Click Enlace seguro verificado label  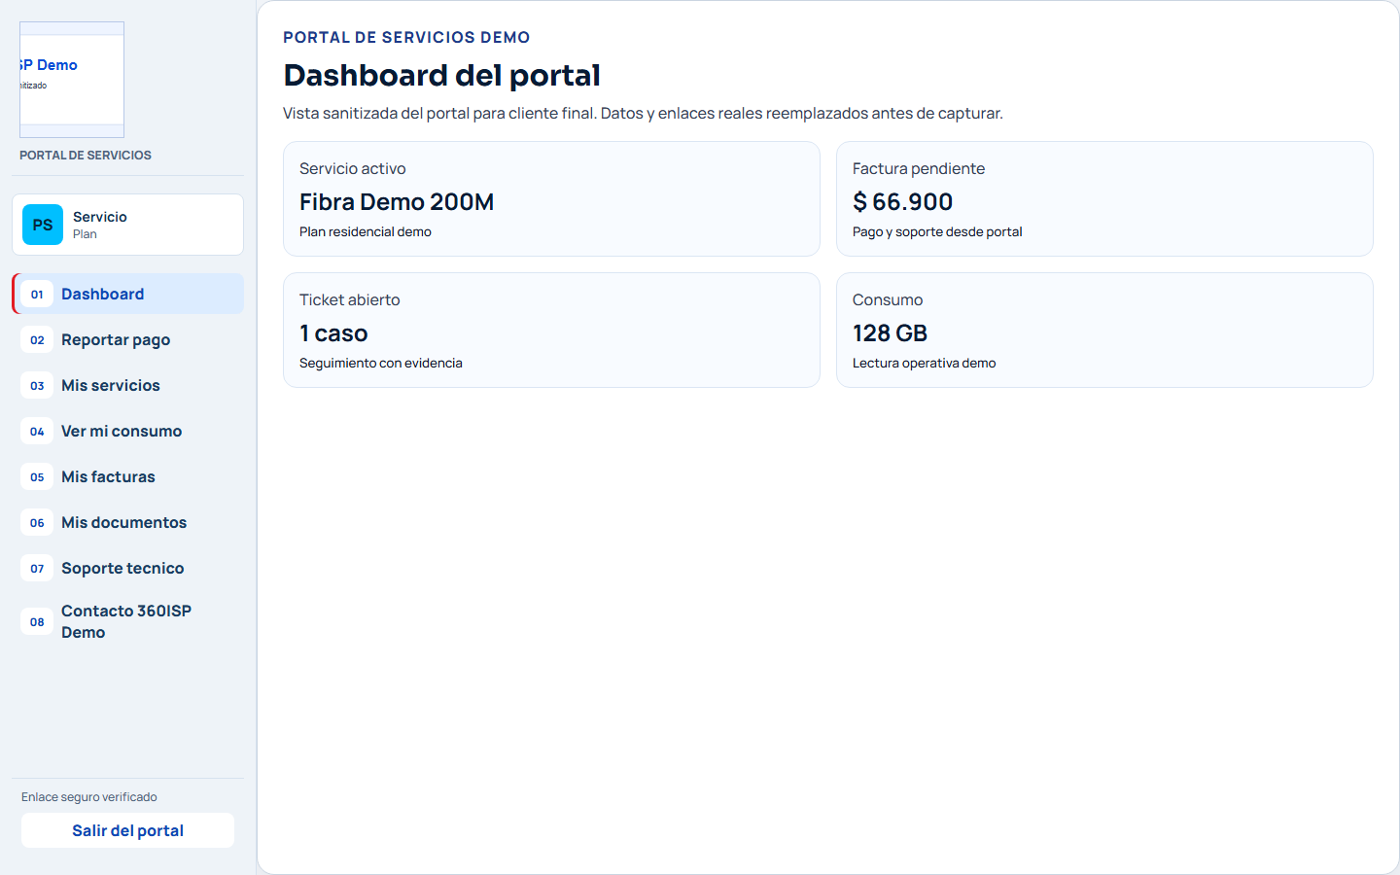pyautogui.click(x=89, y=797)
